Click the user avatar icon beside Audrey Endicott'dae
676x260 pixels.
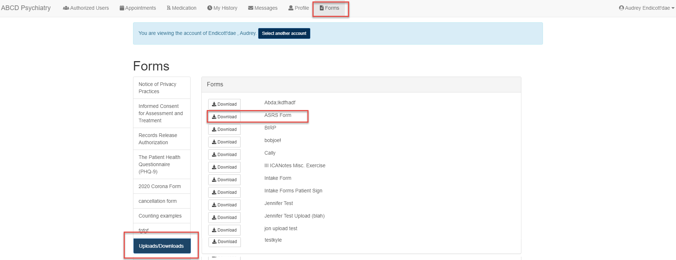[x=621, y=8]
